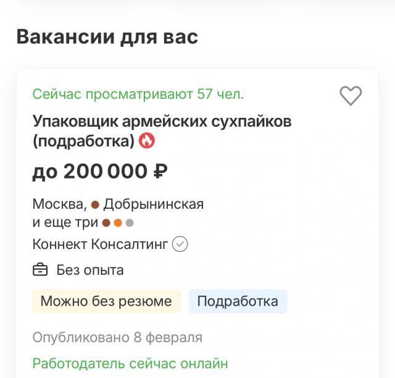Open the employer 'Коннект Консалтинг'
Screen dimensions: 395x378
click(100, 245)
